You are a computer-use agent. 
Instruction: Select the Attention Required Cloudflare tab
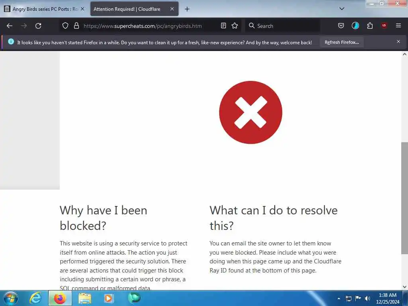coord(134,9)
